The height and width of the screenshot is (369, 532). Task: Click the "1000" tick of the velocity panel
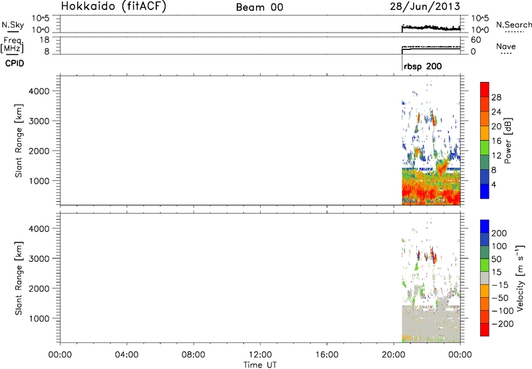click(39, 318)
